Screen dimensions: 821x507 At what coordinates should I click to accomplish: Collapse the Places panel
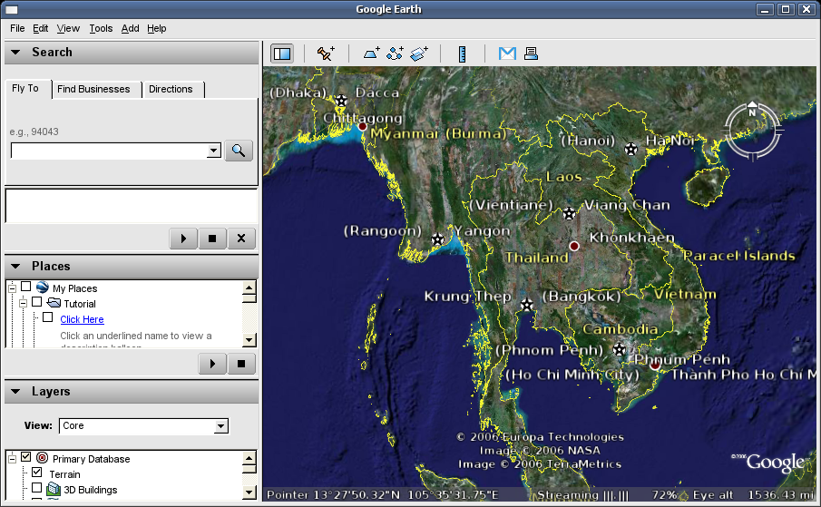coord(15,267)
